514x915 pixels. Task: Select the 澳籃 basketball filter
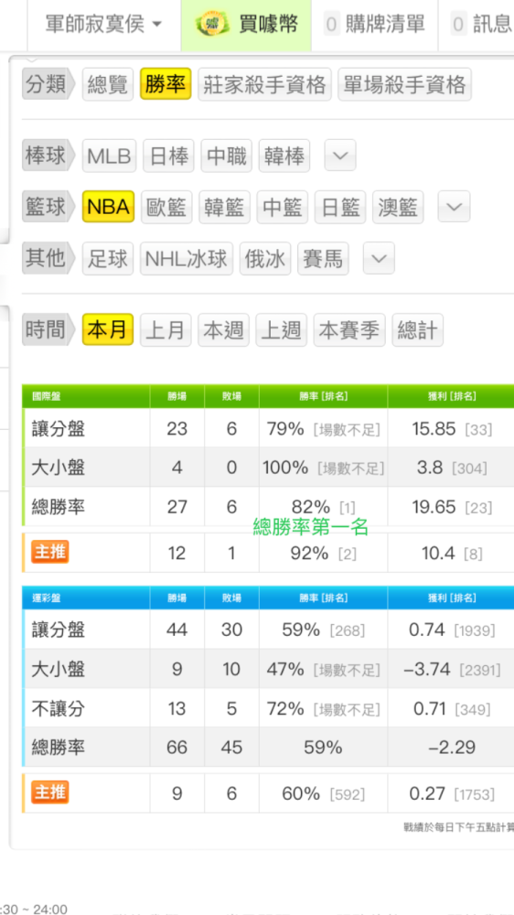pyautogui.click(x=399, y=207)
